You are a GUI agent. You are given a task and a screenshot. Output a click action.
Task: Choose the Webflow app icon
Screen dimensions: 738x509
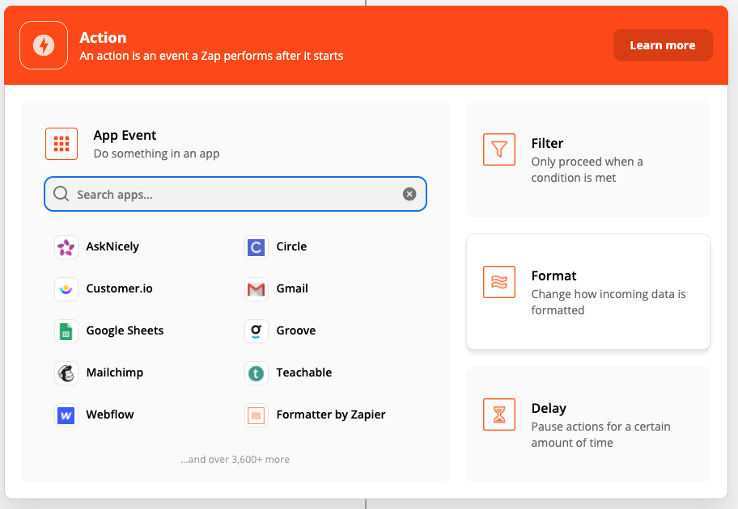coord(66,415)
